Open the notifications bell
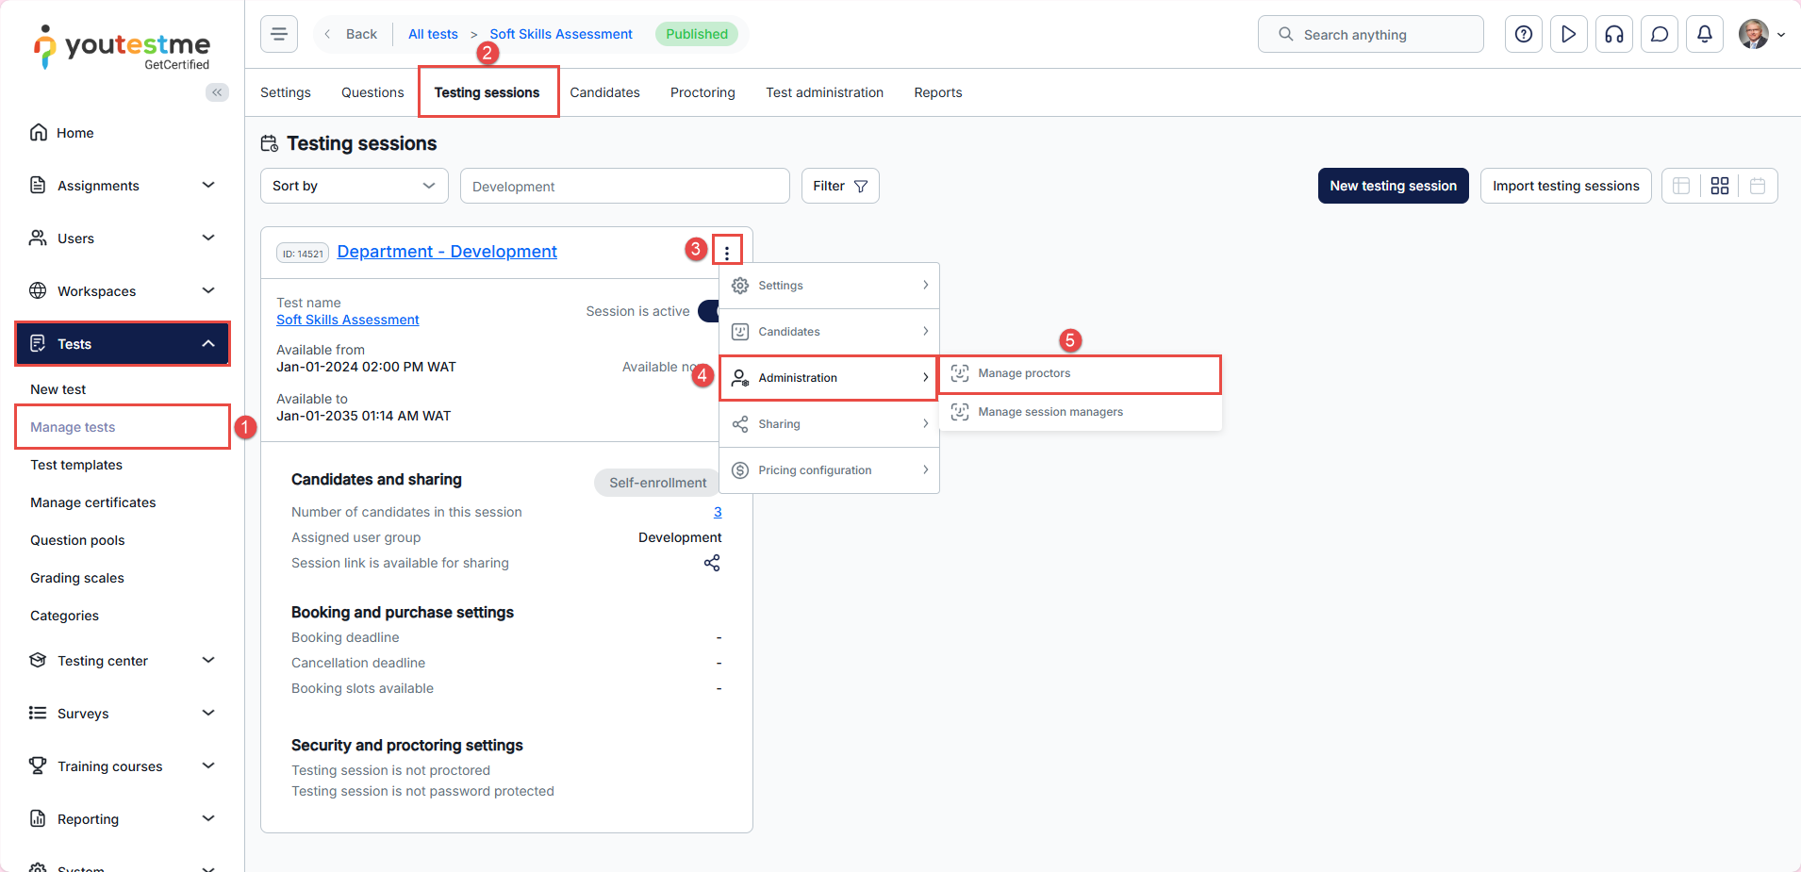The image size is (1801, 872). pyautogui.click(x=1704, y=35)
